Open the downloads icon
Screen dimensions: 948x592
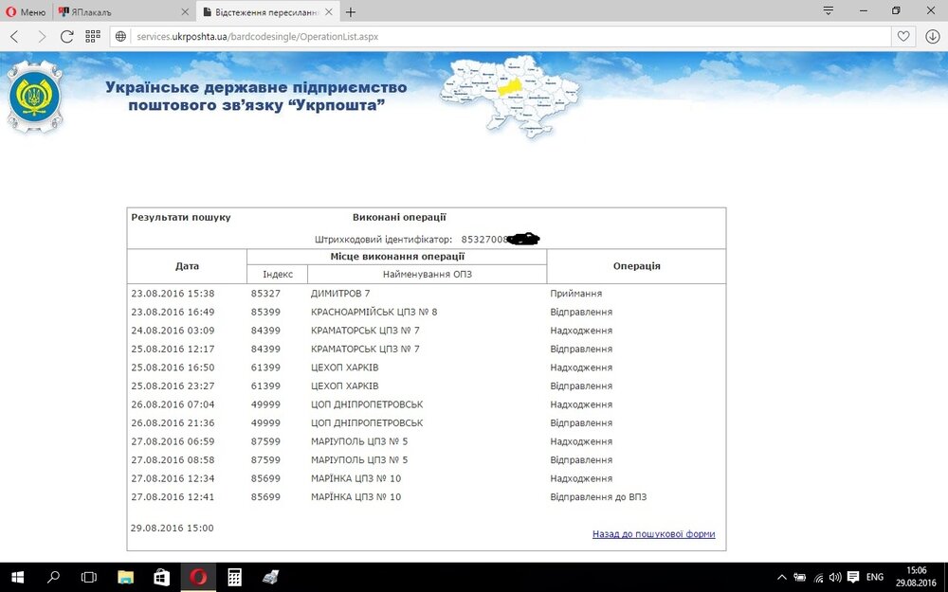click(933, 36)
